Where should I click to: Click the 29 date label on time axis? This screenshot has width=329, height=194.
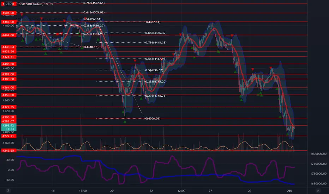tap(250, 190)
